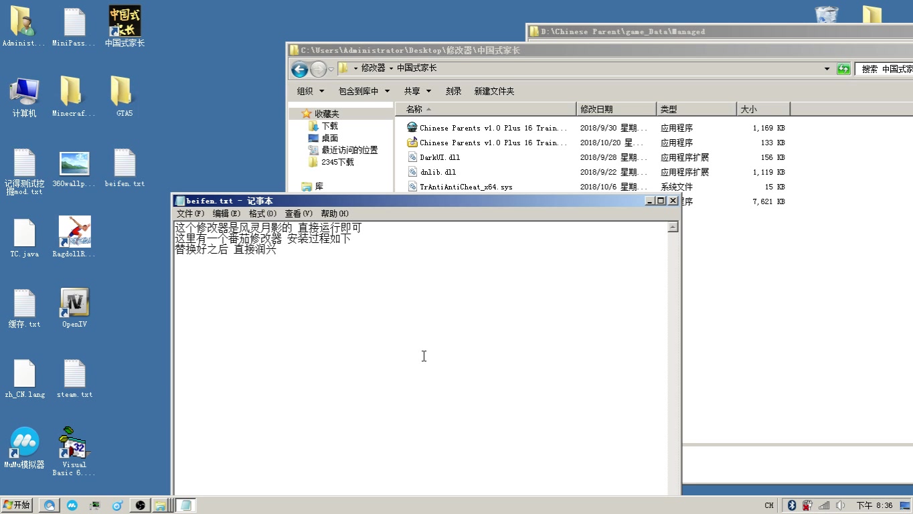Open the 文件(F) menu in Notepad
Screen dimensions: 913x514
[190, 213]
